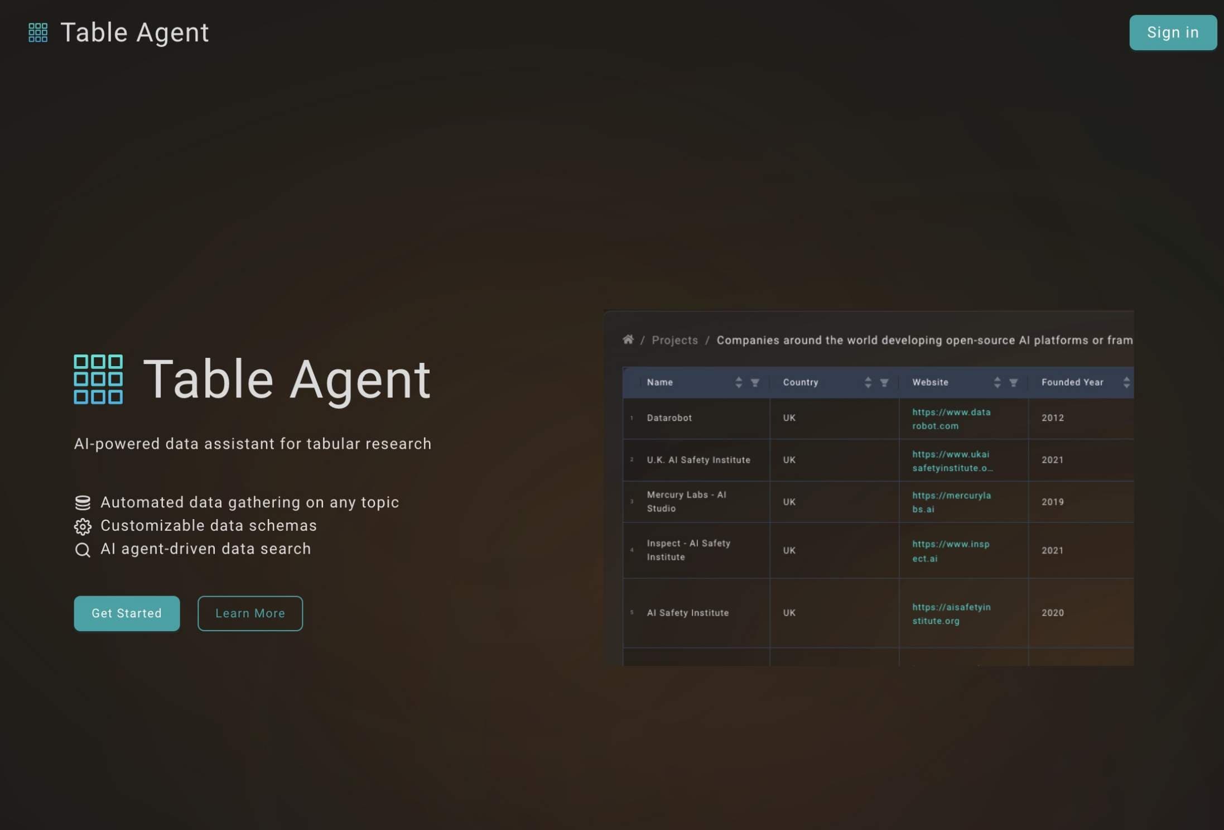Click the Learn More button
1224x830 pixels.
[x=250, y=613]
